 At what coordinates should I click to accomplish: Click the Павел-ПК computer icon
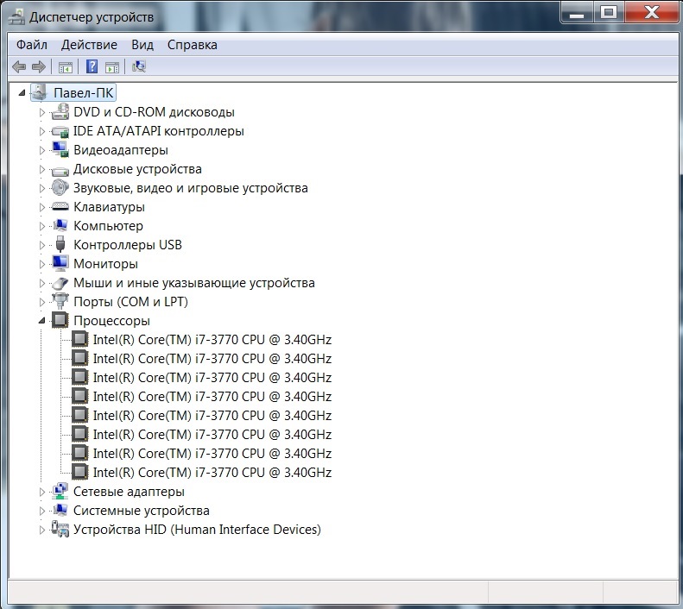39,92
